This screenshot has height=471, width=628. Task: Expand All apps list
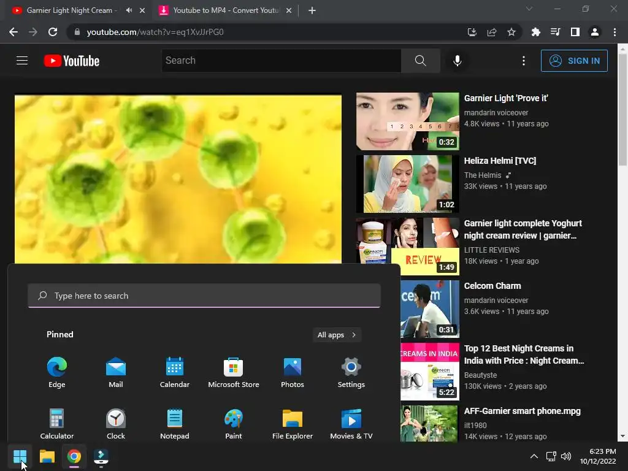337,335
